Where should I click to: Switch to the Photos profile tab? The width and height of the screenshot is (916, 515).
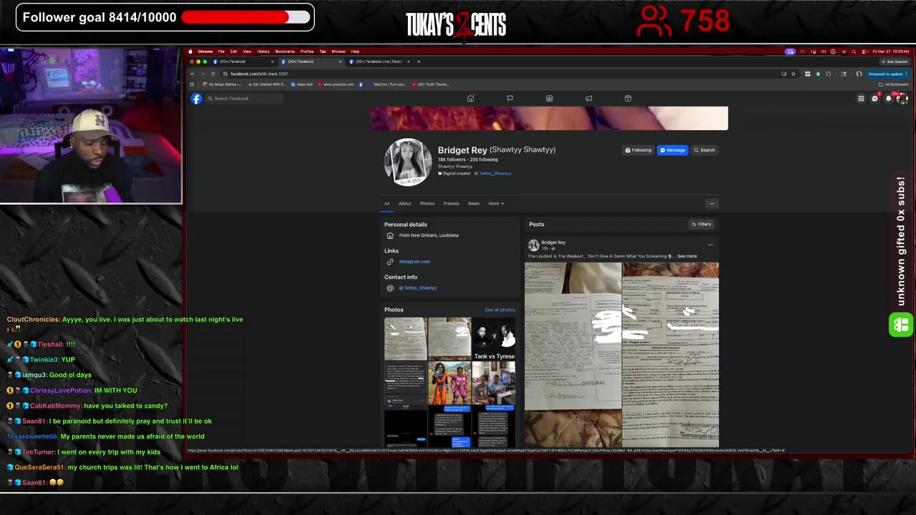tap(427, 204)
